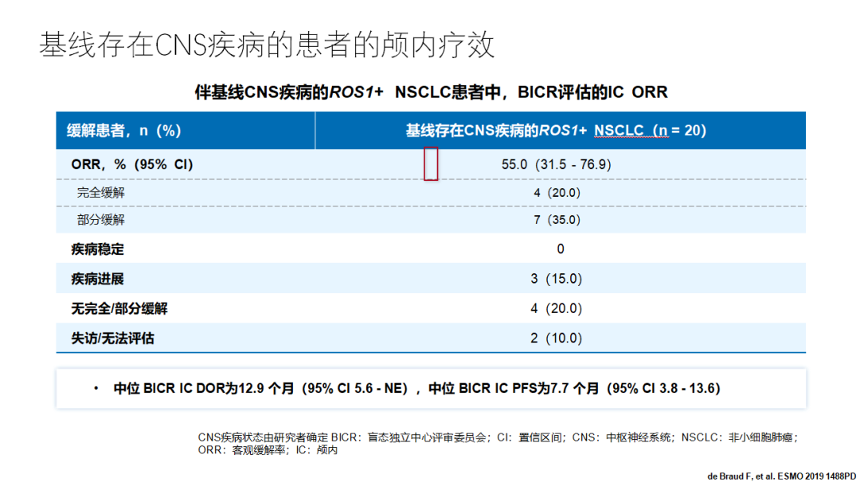Click the citation de Braud F, et al. ESMO 2019
This screenshot has width=860, height=482.
pyautogui.click(x=782, y=476)
